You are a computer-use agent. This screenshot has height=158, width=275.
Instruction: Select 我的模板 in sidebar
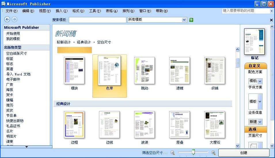[13, 39]
